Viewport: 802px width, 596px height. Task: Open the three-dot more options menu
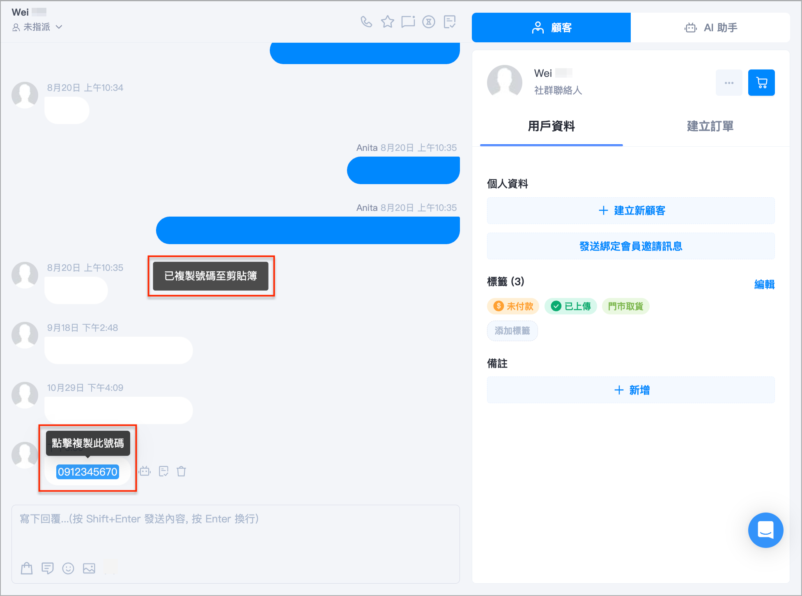729,83
